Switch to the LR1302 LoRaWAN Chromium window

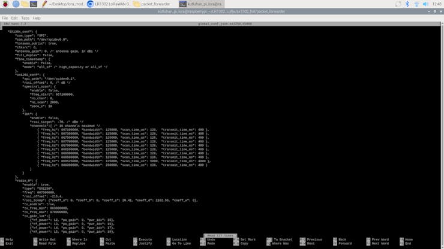point(109,4)
